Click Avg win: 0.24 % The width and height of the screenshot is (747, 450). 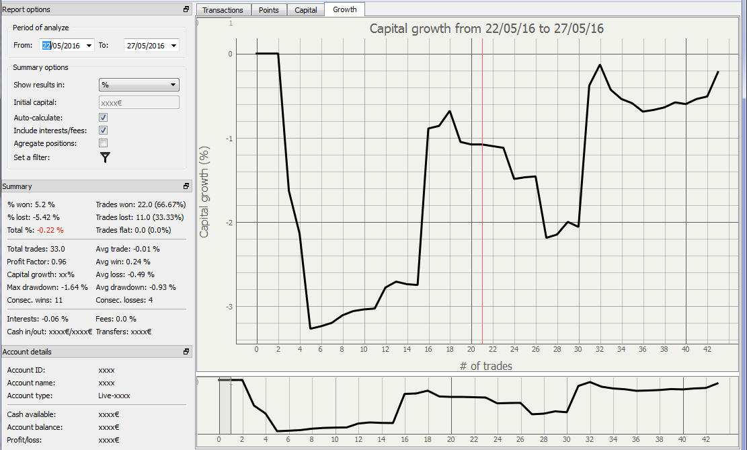click(x=123, y=262)
